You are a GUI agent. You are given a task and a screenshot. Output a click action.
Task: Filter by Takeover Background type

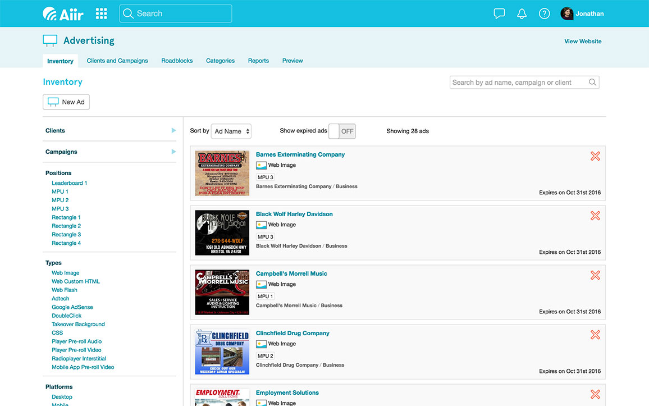[x=78, y=325]
